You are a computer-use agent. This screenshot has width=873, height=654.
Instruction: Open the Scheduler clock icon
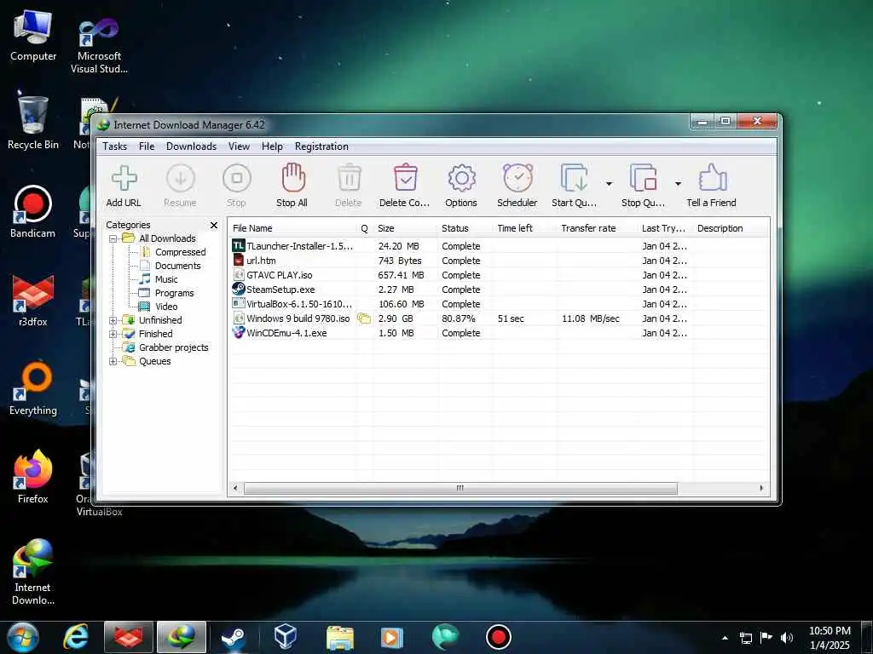[517, 178]
